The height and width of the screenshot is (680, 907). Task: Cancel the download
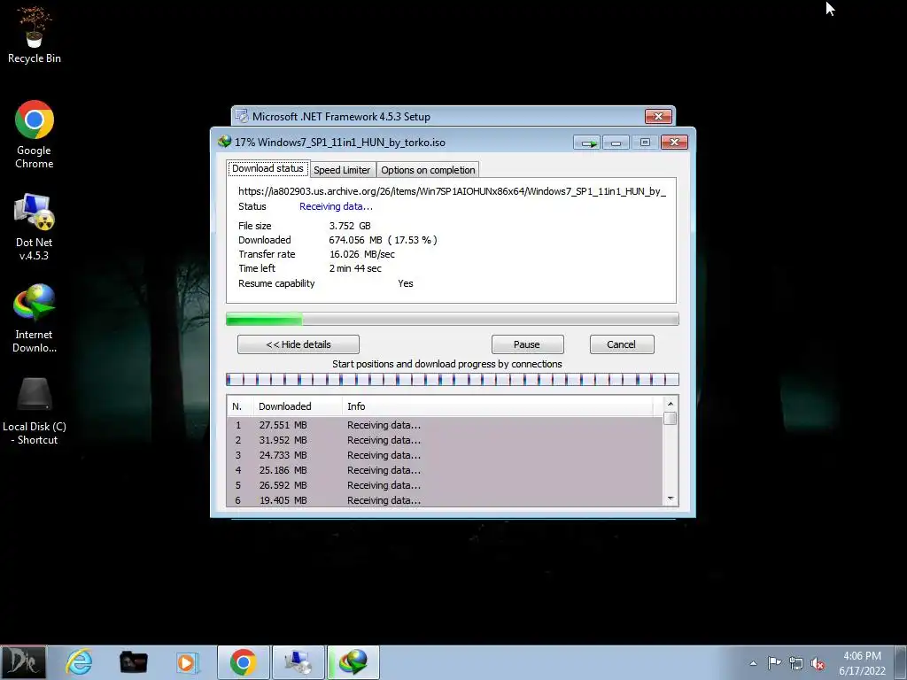click(x=621, y=344)
